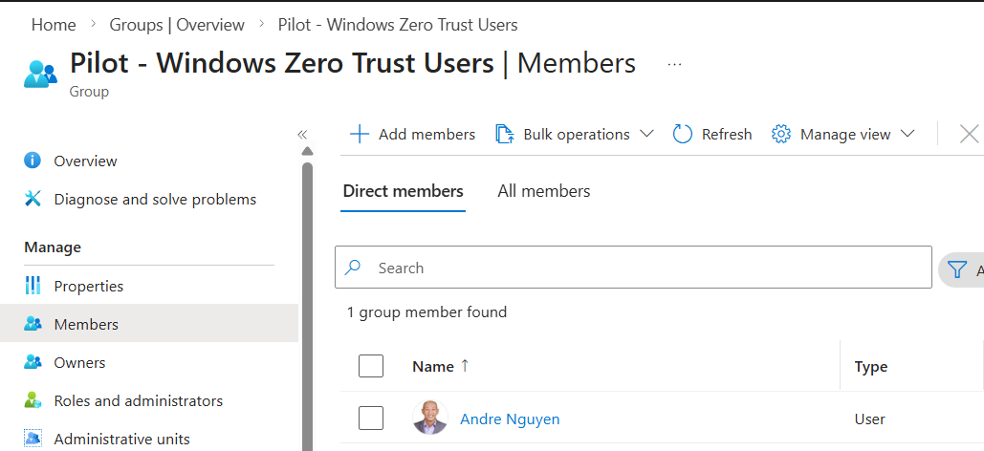The width and height of the screenshot is (984, 451).
Task: Open Andre Nguyen's user profile link
Action: (510, 419)
